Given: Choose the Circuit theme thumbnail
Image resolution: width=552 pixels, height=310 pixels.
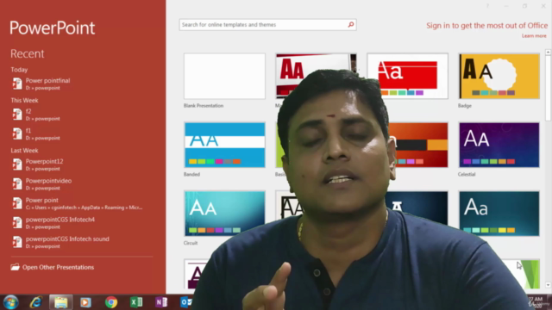Looking at the screenshot, I should coord(224,214).
